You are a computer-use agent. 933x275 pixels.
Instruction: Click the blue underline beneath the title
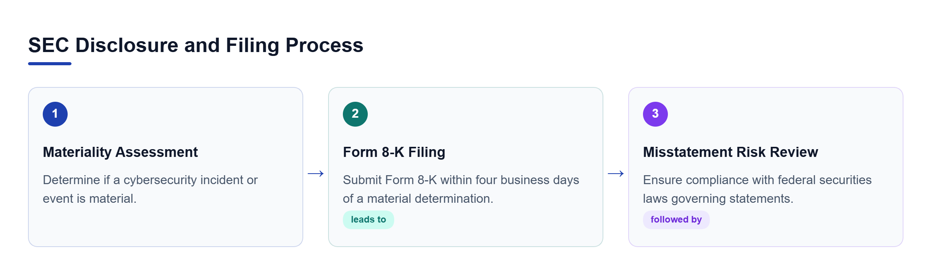point(50,64)
